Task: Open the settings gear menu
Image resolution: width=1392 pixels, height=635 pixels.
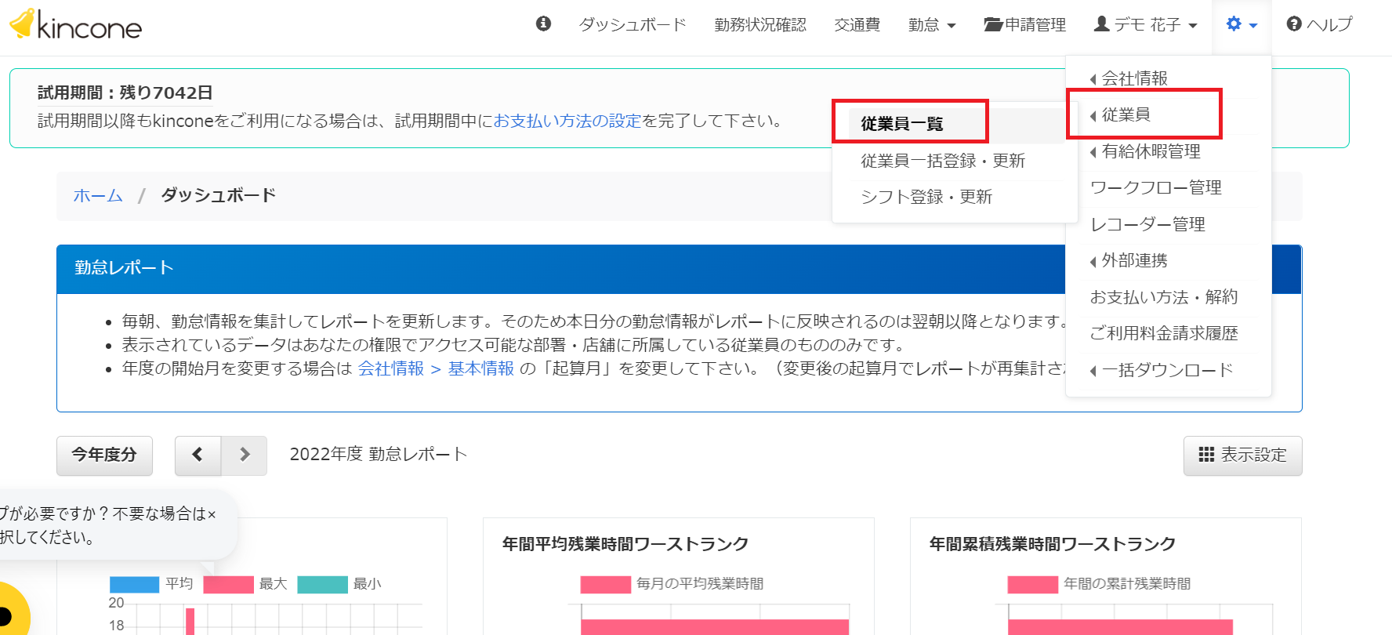Action: tap(1242, 24)
